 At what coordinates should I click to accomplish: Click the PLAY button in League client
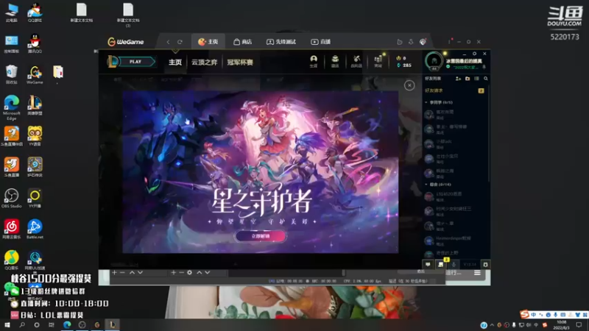[136, 62]
